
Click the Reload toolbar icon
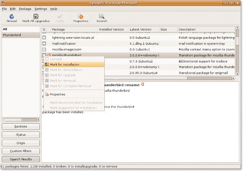coord(12,16)
